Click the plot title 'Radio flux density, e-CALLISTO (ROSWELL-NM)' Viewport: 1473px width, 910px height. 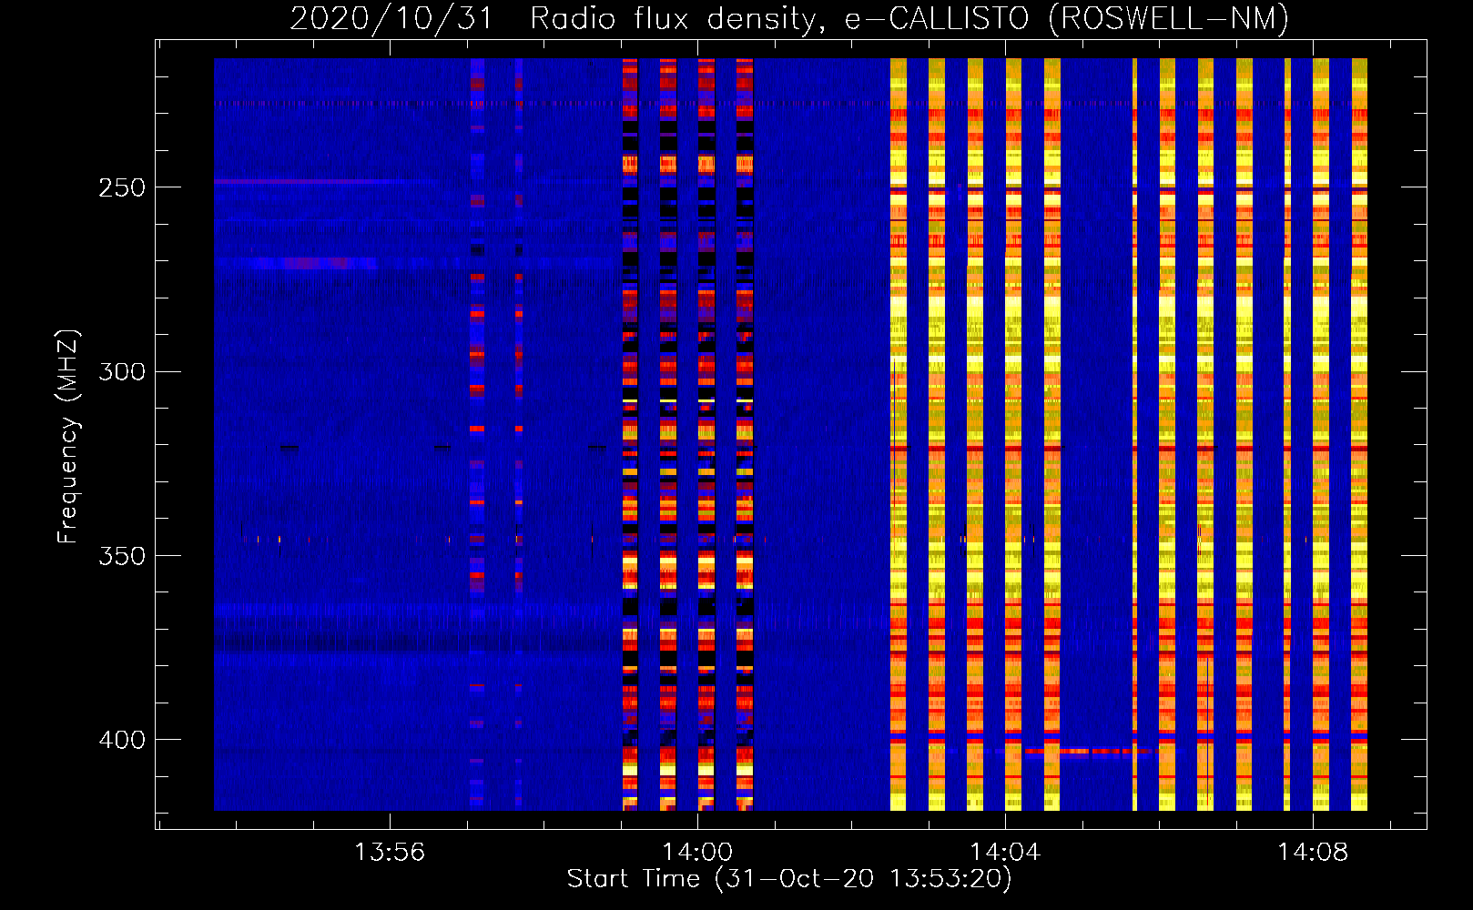909,18
